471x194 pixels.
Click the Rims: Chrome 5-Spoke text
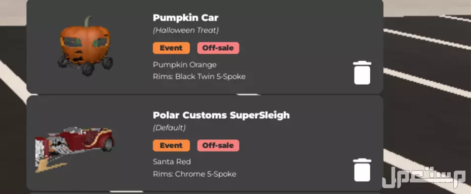[195, 174]
